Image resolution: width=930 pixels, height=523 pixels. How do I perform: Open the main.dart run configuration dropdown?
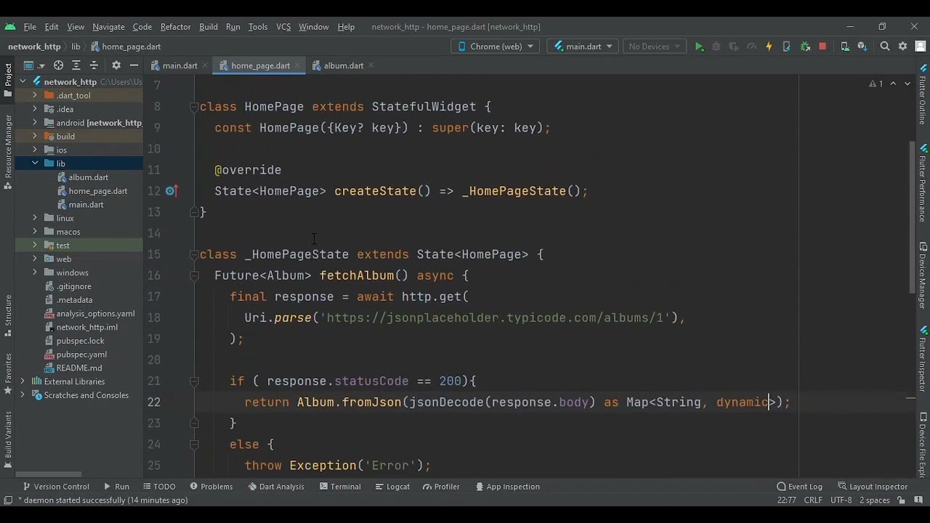click(x=583, y=46)
